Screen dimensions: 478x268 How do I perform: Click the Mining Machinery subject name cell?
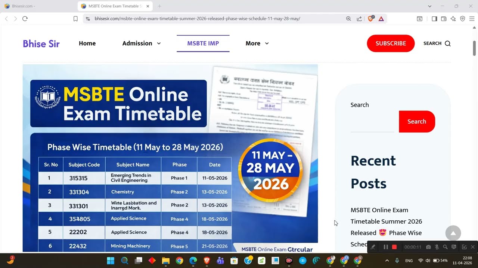(x=133, y=246)
